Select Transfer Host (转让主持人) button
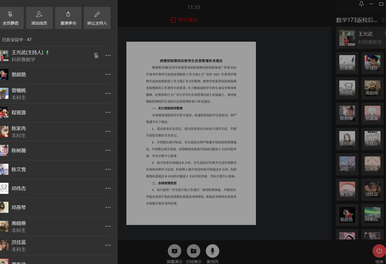 (x=97, y=18)
